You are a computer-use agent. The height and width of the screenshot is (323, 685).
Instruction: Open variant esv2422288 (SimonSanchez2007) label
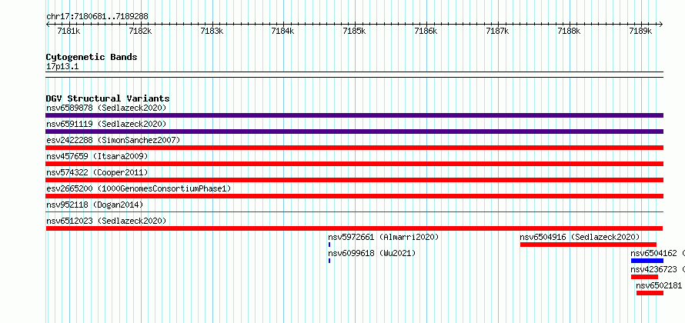point(113,140)
